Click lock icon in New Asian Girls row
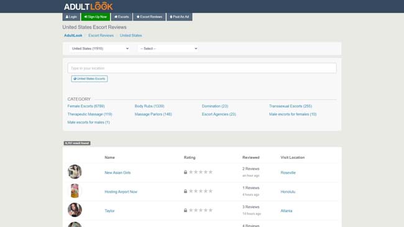 click(x=185, y=172)
